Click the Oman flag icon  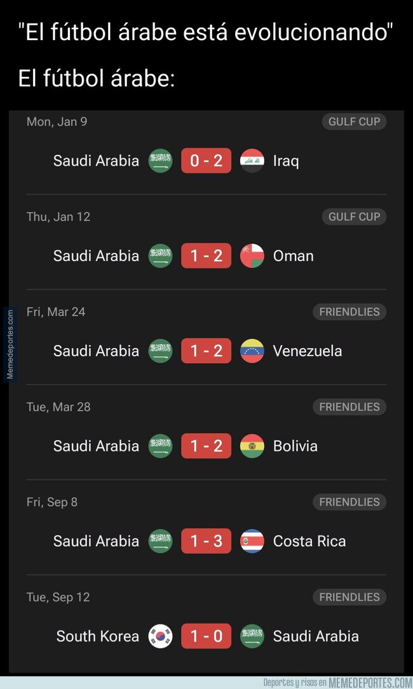(x=252, y=256)
